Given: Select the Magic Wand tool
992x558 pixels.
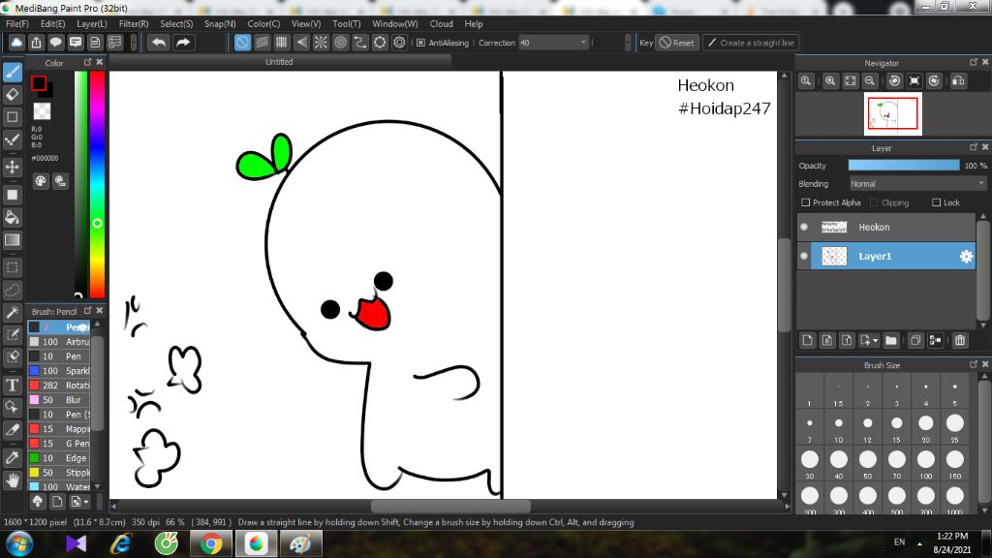Looking at the screenshot, I should tap(12, 312).
